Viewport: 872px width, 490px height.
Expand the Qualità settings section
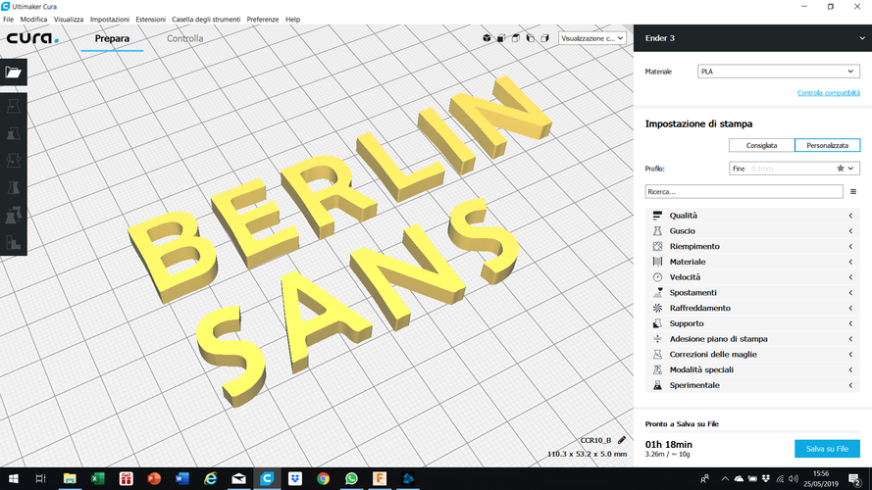[x=752, y=216]
